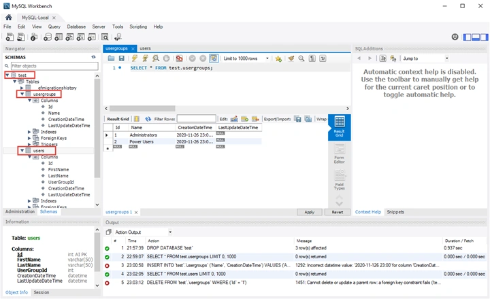
Task: Toggle the autocommit mode button
Action: click(214, 58)
